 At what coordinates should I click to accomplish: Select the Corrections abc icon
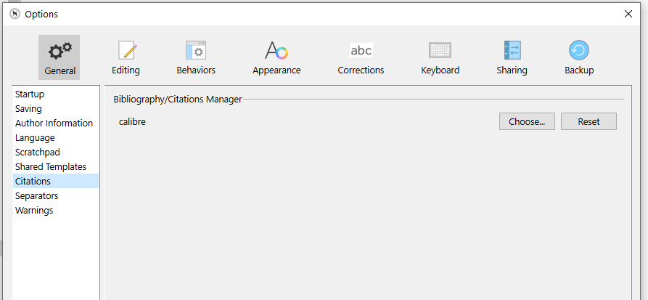[361, 50]
